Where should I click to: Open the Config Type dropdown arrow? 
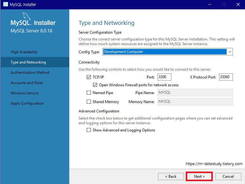pos(230,52)
